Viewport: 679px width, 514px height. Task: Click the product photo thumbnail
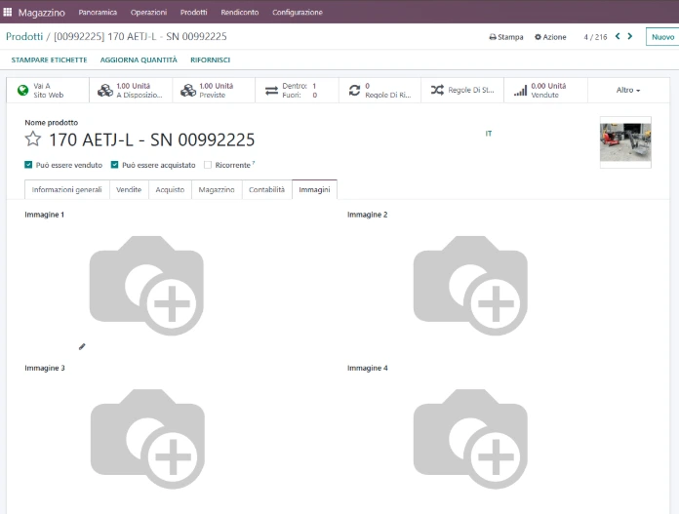pyautogui.click(x=625, y=142)
